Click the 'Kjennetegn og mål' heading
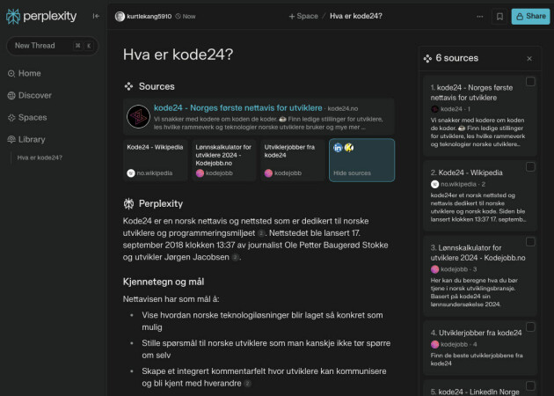 [164, 282]
